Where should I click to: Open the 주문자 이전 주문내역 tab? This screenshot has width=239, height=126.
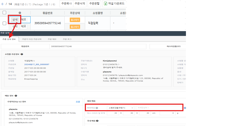click(32, 39)
